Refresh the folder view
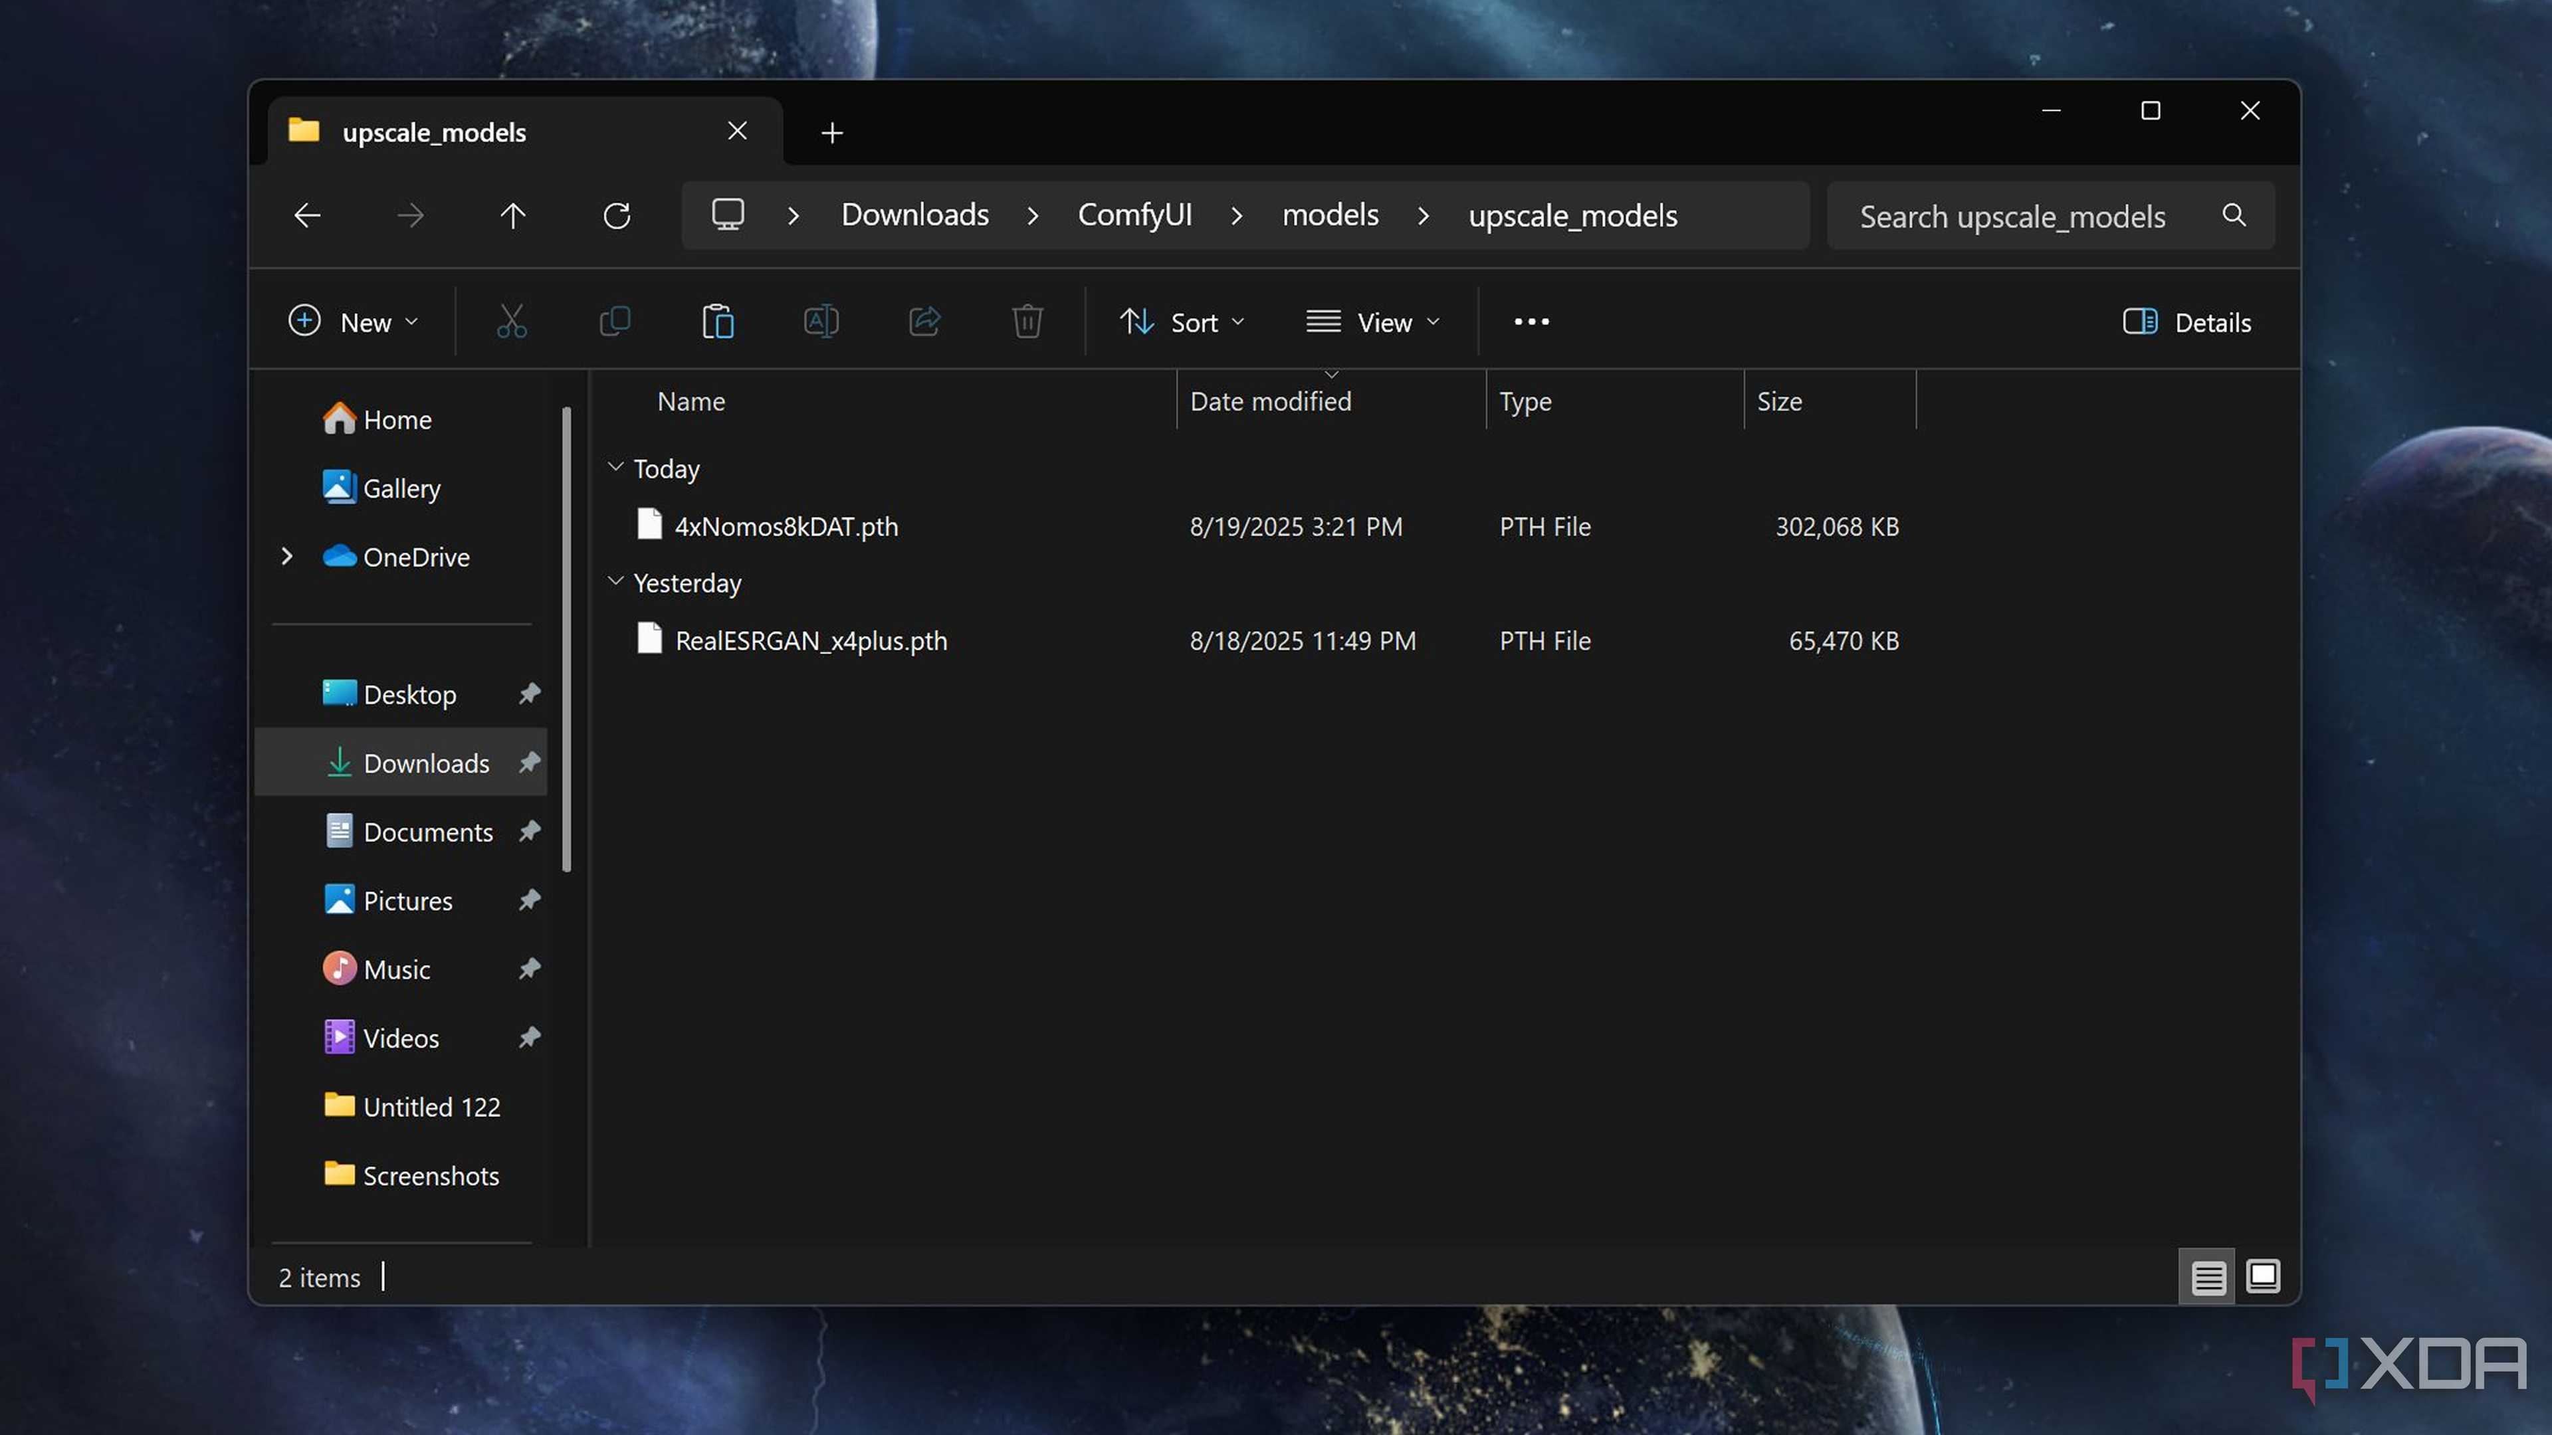Image resolution: width=2552 pixels, height=1435 pixels. click(x=616, y=215)
